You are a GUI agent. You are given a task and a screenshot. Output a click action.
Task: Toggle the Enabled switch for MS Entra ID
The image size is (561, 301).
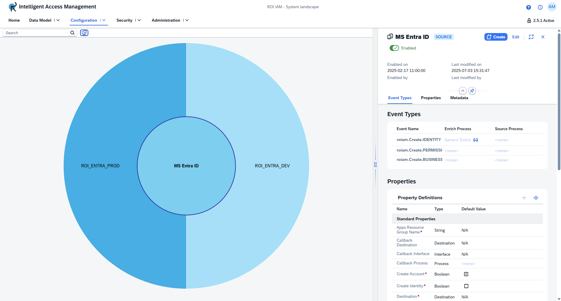point(394,48)
